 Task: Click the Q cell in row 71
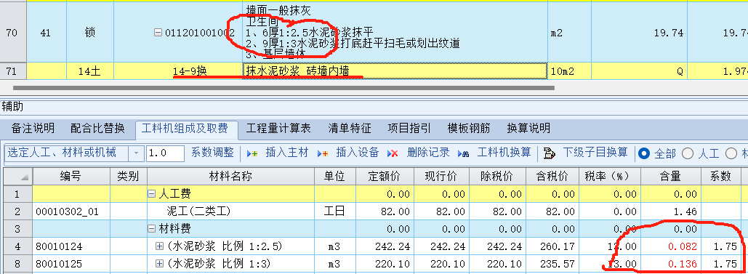[x=639, y=71]
